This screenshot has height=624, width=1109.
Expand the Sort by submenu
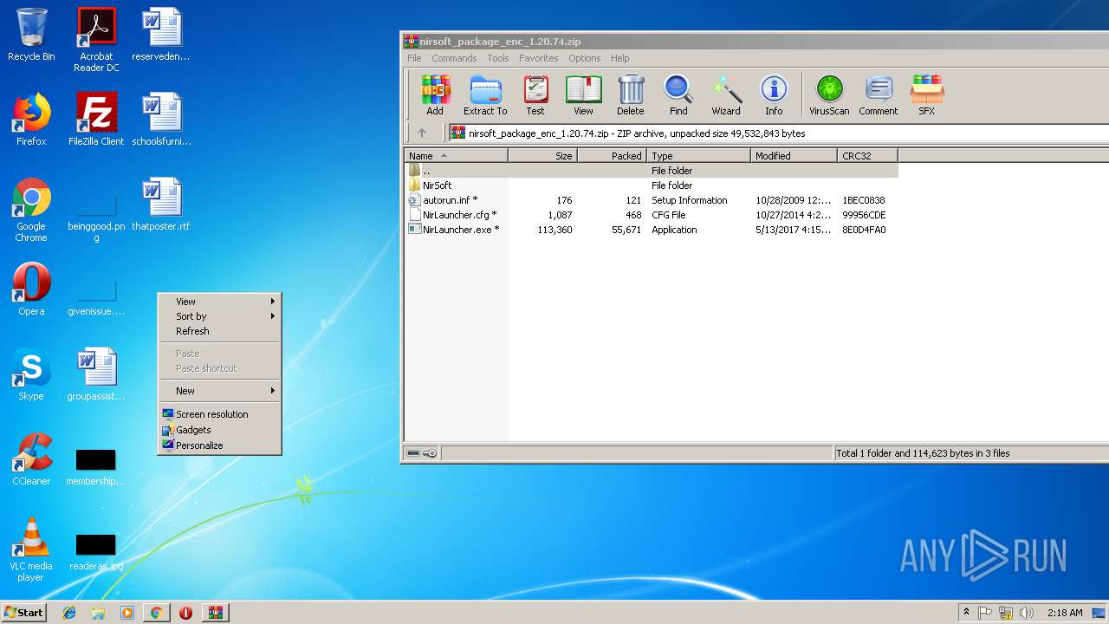[x=220, y=316]
